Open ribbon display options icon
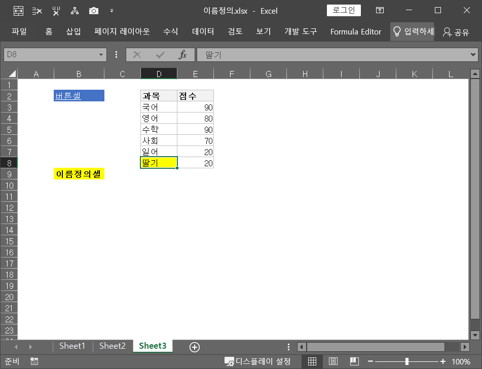 pyautogui.click(x=380, y=11)
